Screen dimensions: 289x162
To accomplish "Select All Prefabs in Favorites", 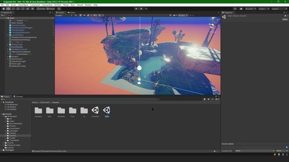I will 12,109.
